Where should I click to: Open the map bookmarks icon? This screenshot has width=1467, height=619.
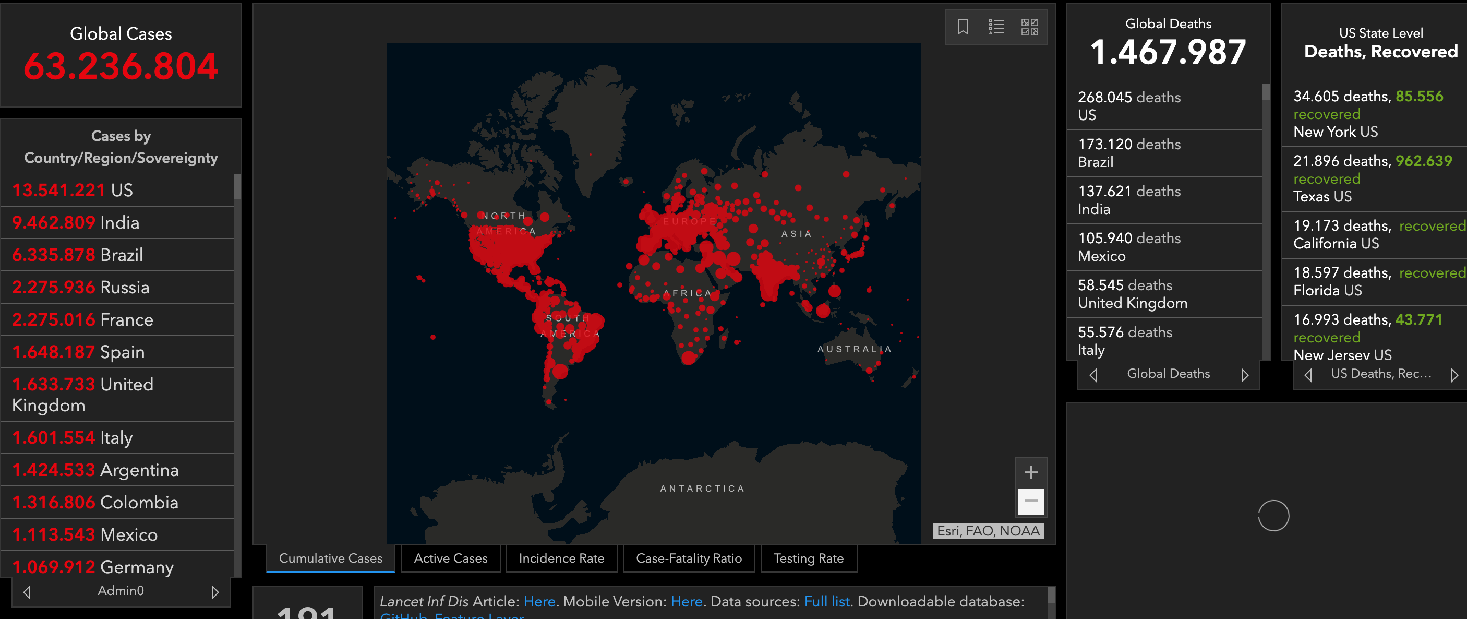[x=963, y=27]
